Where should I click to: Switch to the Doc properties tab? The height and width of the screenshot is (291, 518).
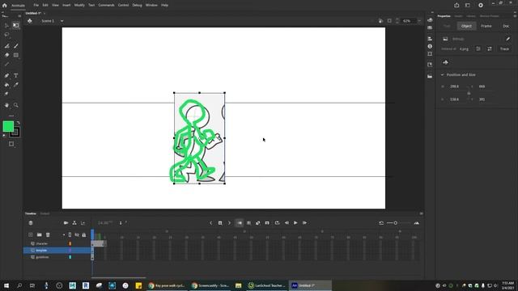506,26
